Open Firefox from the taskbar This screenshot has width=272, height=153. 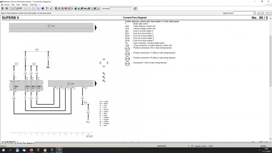coord(31,150)
